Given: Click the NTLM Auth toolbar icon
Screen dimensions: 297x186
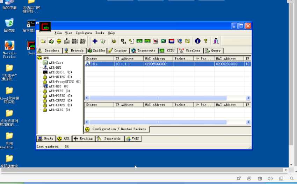Looking at the screenshot, I should [67, 41].
